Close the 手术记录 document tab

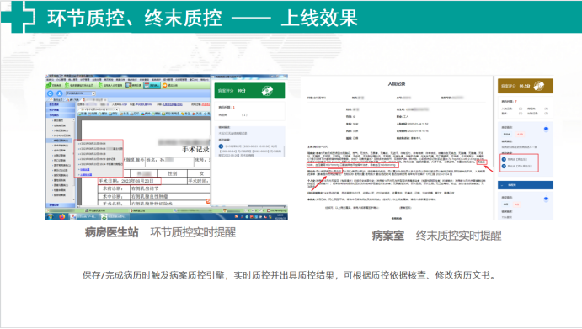(x=116, y=109)
